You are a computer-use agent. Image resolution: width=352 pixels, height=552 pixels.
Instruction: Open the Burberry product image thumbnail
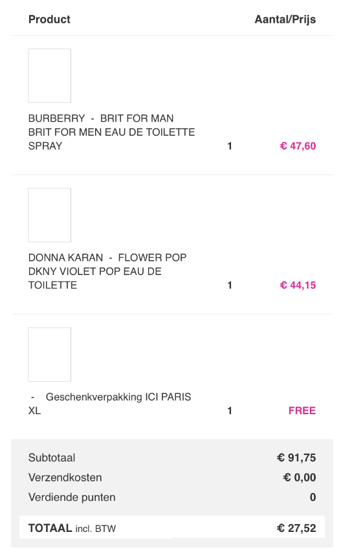tap(50, 76)
